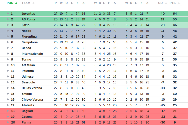188x125 pixels.
Task: Click the green sort arrow beside POS
Action: point(16,3)
